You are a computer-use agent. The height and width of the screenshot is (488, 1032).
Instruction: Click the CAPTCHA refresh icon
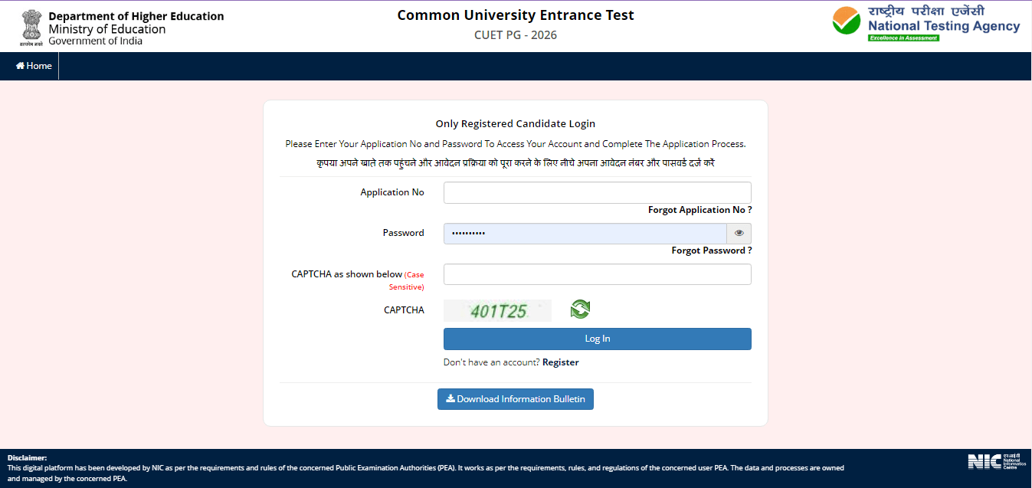580,310
